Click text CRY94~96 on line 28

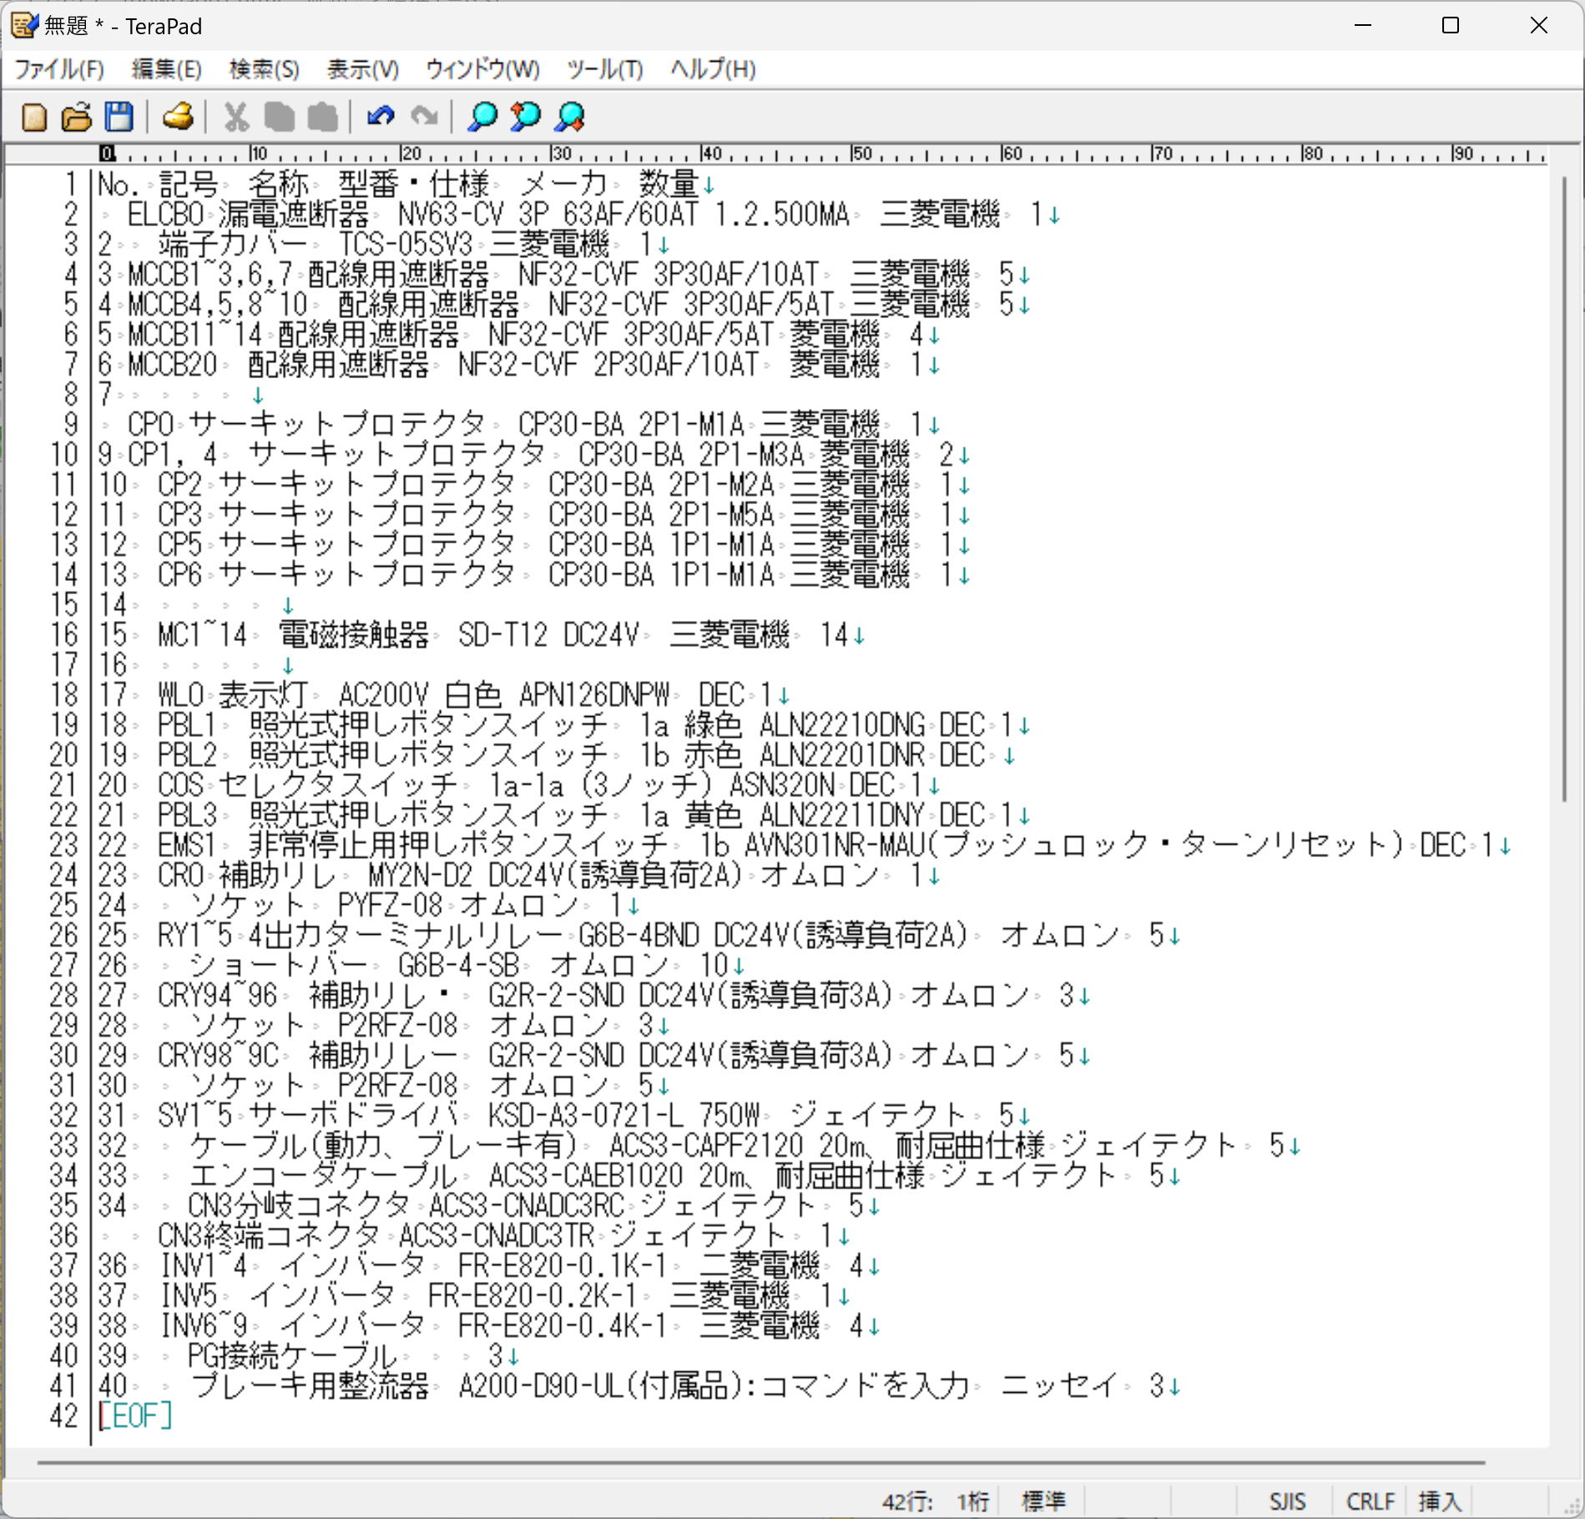(218, 995)
